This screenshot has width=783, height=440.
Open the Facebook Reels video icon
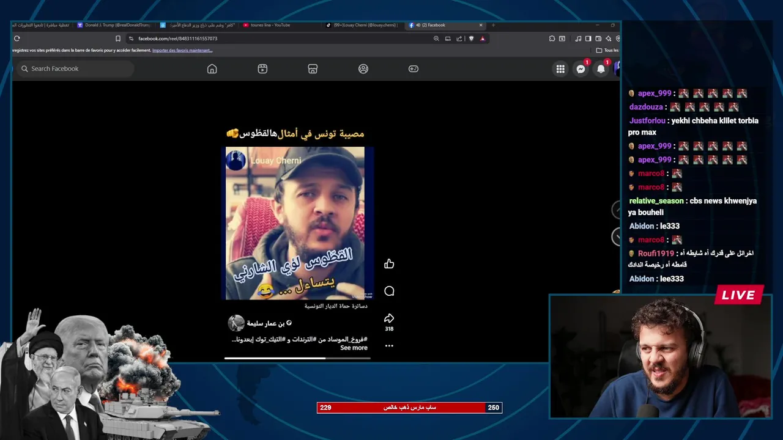tap(262, 69)
